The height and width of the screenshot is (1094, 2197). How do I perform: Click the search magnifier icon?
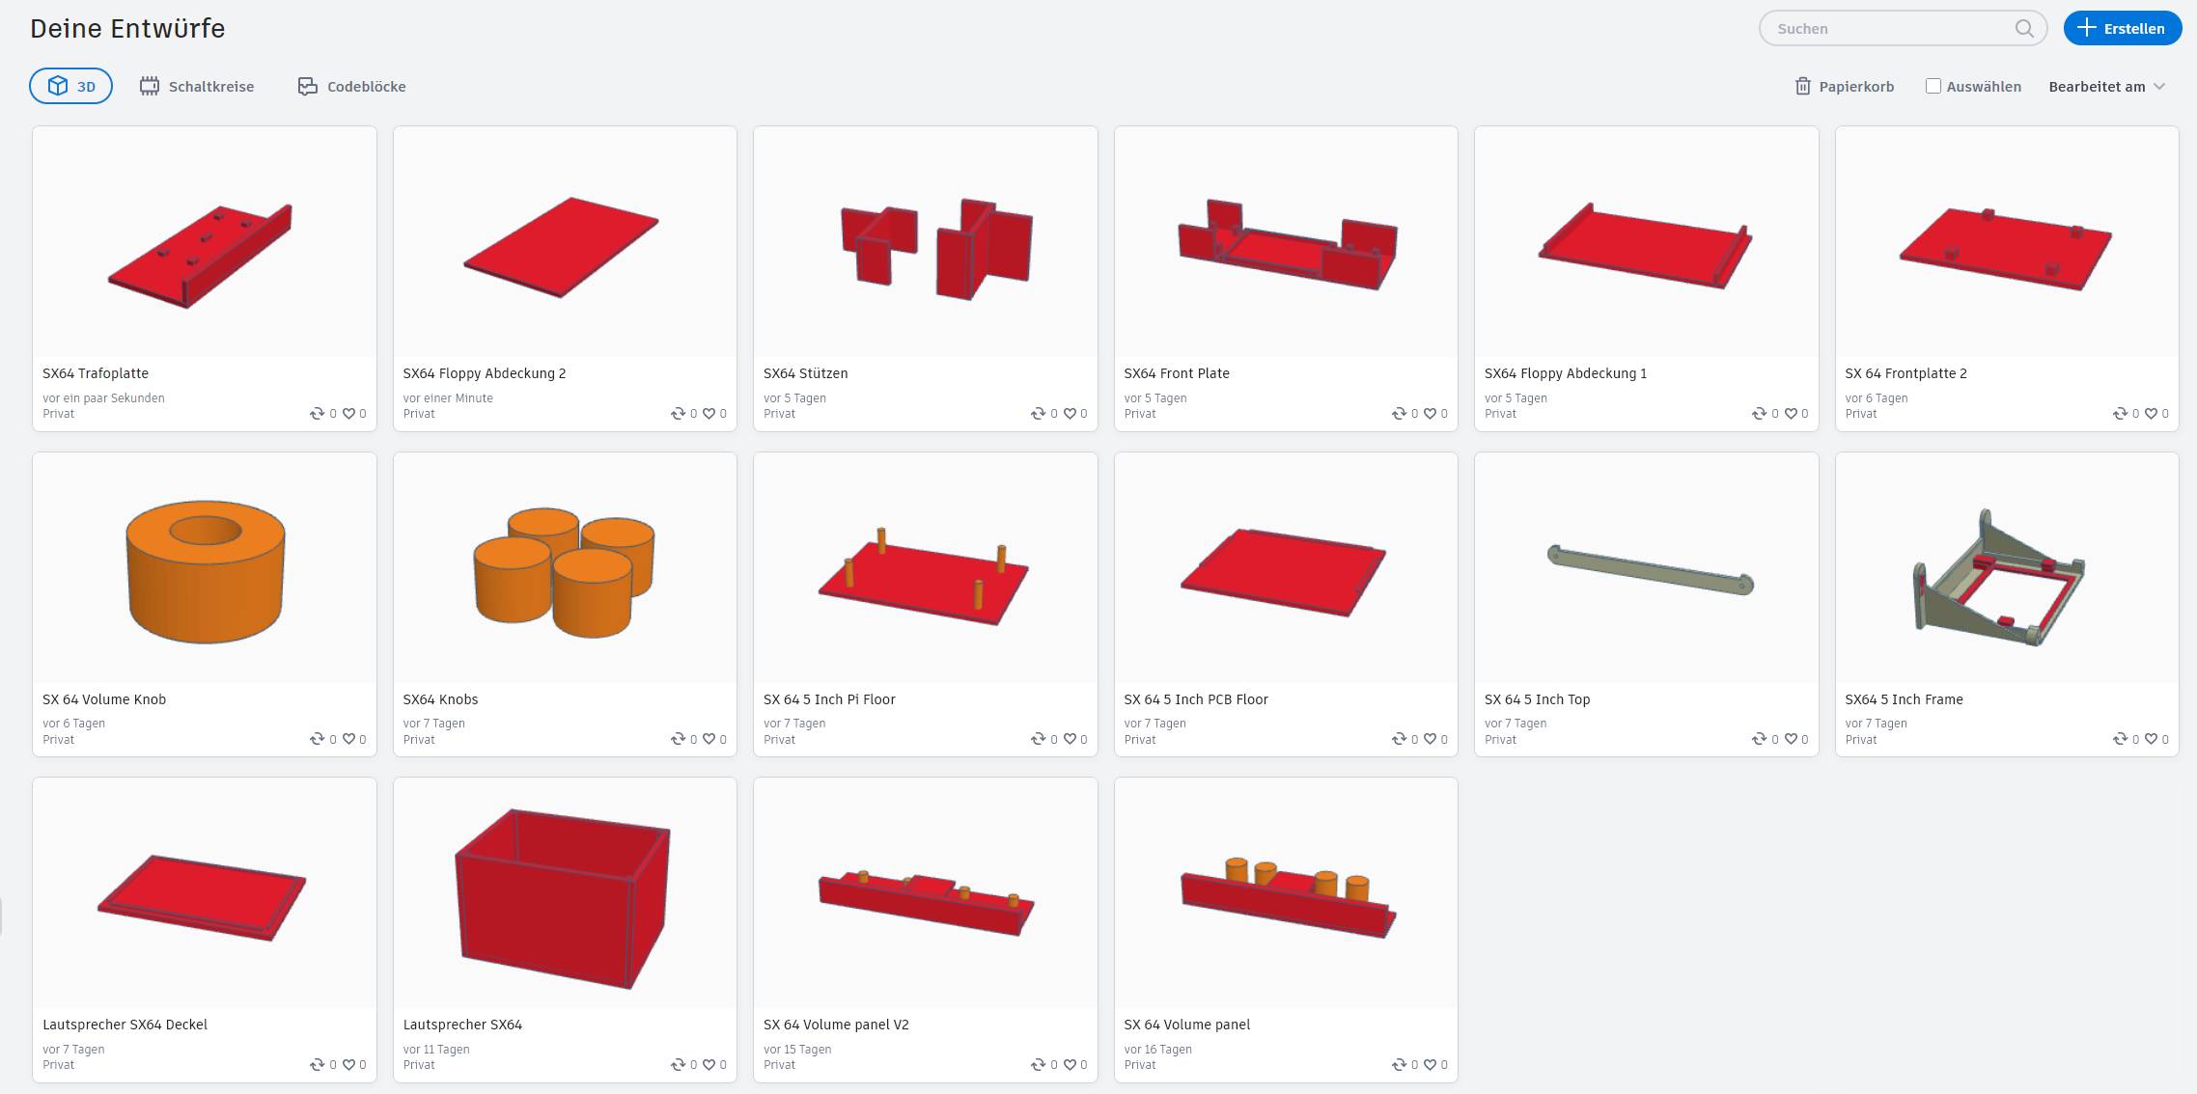[2024, 29]
